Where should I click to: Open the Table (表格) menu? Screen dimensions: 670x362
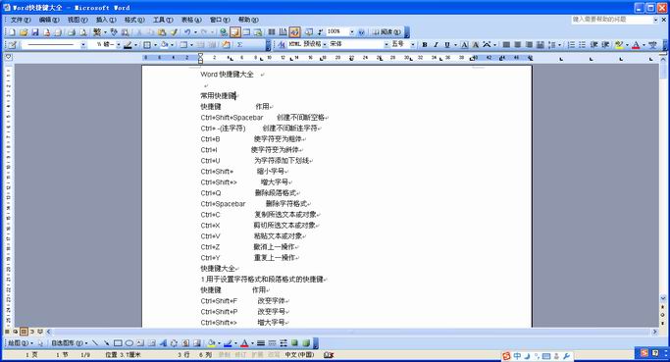pos(191,20)
